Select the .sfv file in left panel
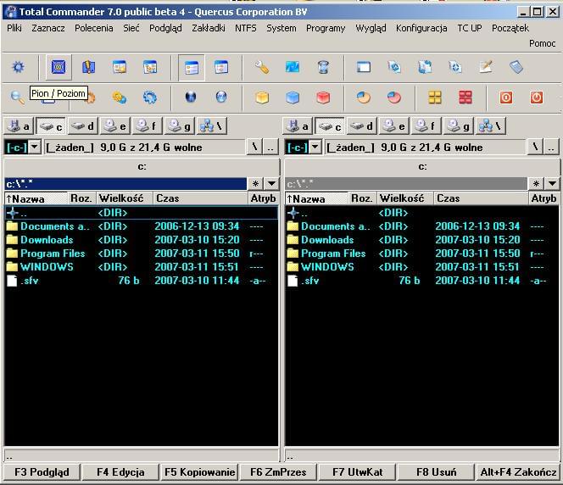Viewport: 563px width, 485px height. coord(141,281)
